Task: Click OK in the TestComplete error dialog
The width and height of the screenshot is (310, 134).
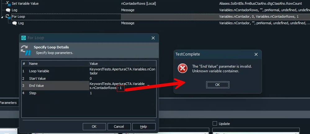Action: pos(218,85)
